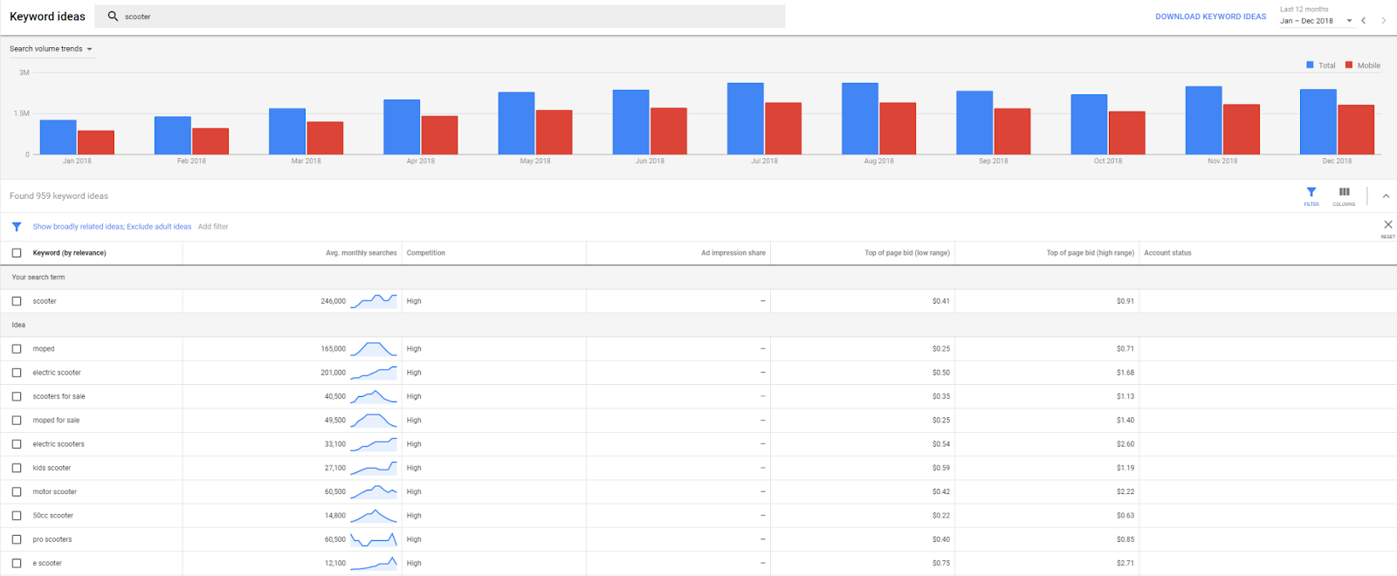
Task: Sort by Top of page bid high range
Action: [1091, 253]
